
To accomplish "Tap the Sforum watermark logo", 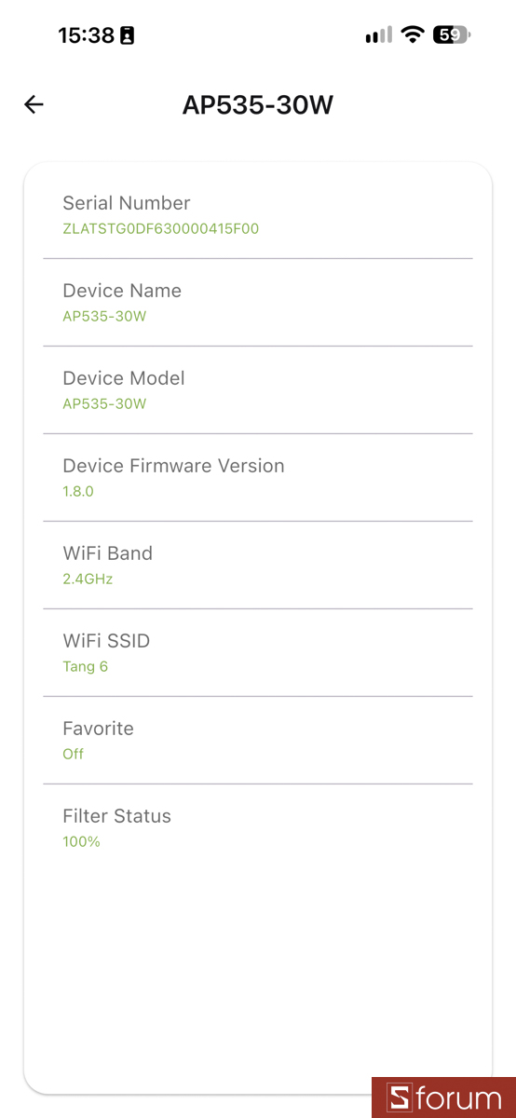I will click(x=443, y=1098).
